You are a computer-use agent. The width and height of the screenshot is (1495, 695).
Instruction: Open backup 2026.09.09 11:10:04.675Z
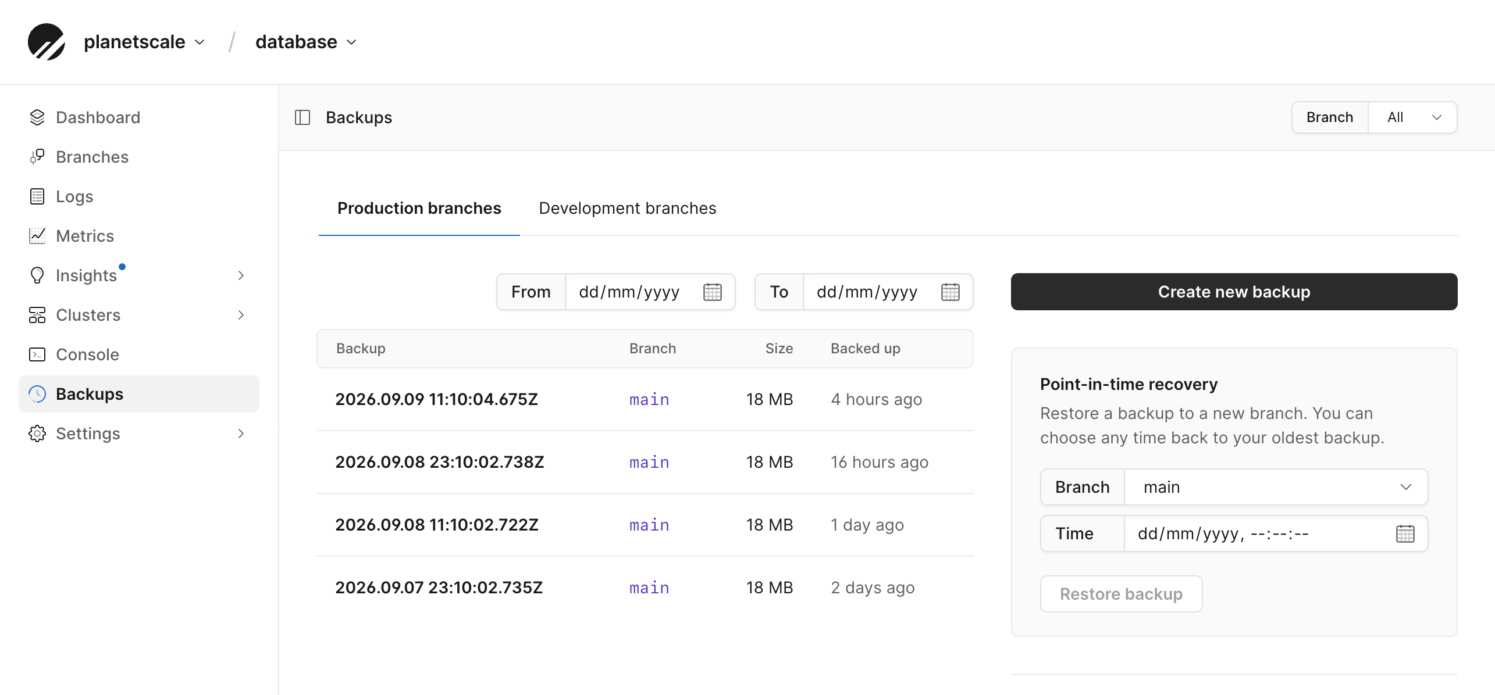[x=437, y=399]
